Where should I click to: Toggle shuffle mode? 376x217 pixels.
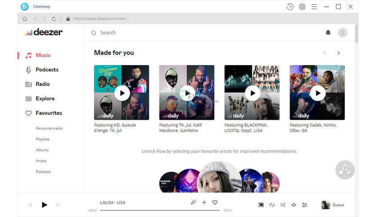tap(283, 205)
